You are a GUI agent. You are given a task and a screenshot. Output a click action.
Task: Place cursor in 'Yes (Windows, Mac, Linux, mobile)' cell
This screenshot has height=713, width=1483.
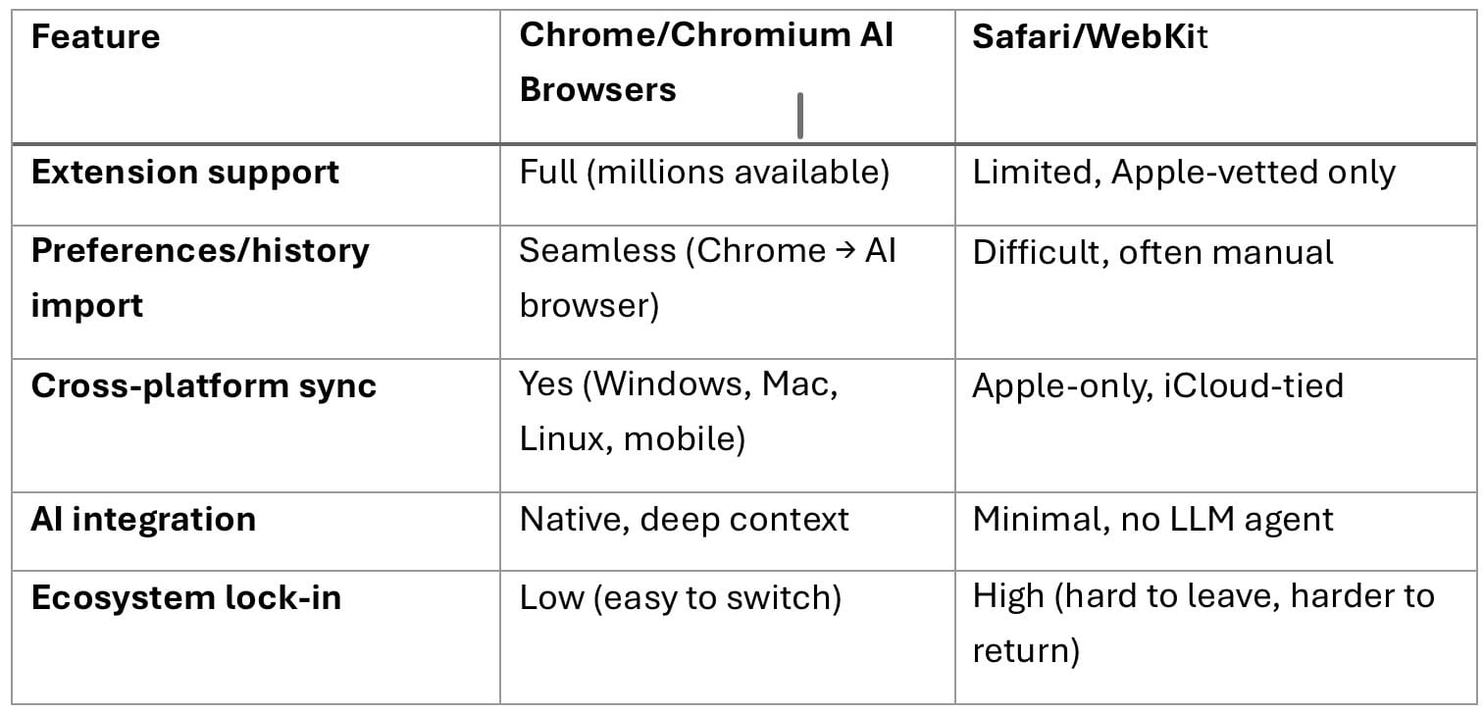coord(678,411)
